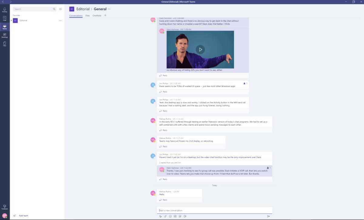Click the Search field in the sidebar
The image size is (364, 220).
coord(35,9)
